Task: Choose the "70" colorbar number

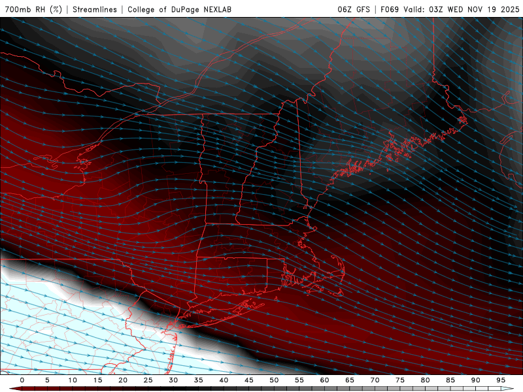Action: [375, 380]
